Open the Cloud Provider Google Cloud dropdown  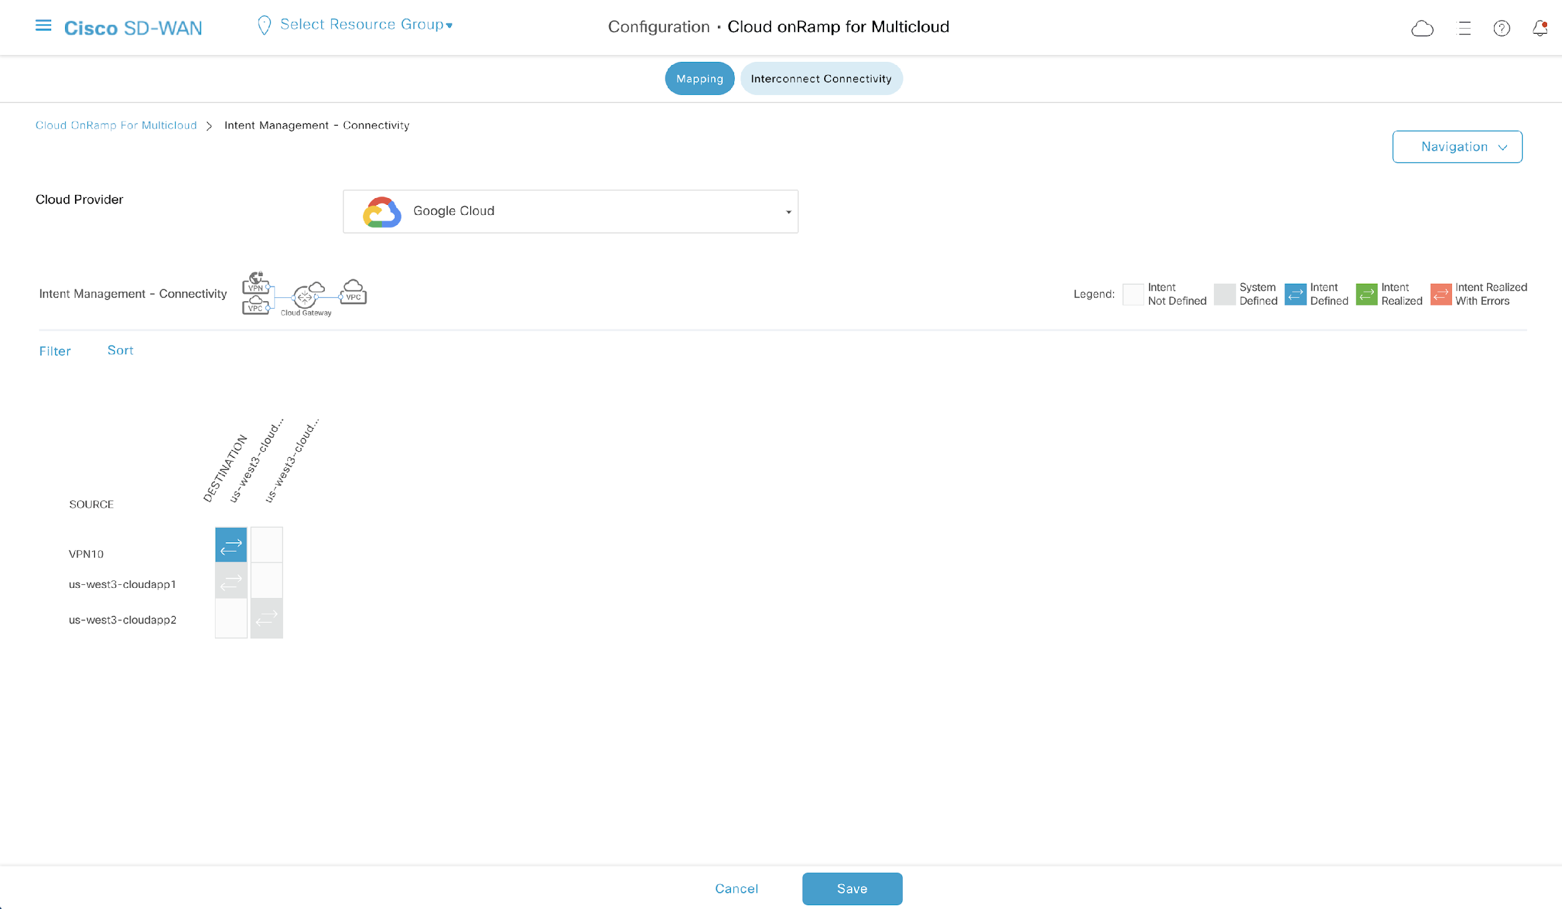[570, 212]
